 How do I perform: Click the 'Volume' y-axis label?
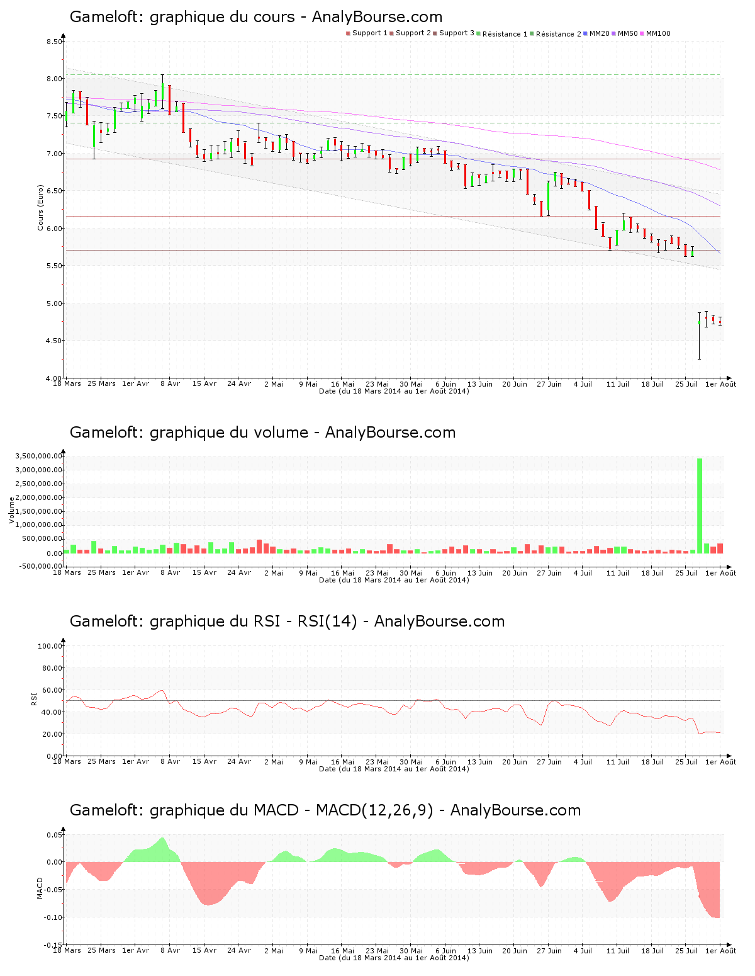pyautogui.click(x=11, y=510)
